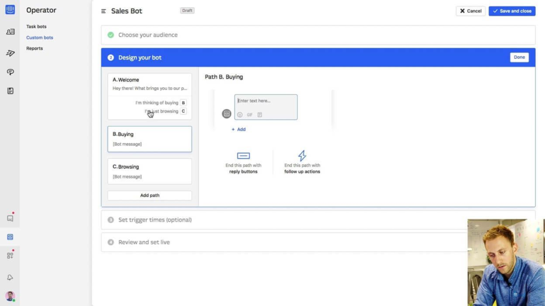
Task: Open Reports from the sidebar navigation
Action: (x=34, y=48)
